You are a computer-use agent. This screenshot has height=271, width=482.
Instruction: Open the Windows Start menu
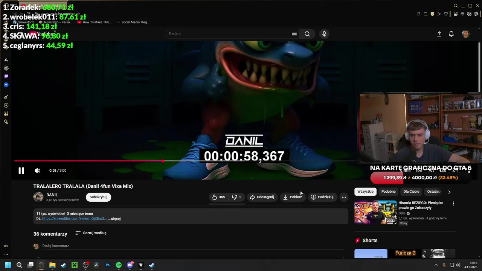(8, 265)
